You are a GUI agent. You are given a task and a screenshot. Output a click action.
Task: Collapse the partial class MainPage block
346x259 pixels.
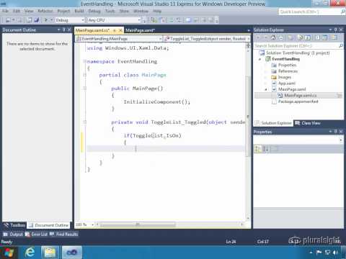click(84, 75)
